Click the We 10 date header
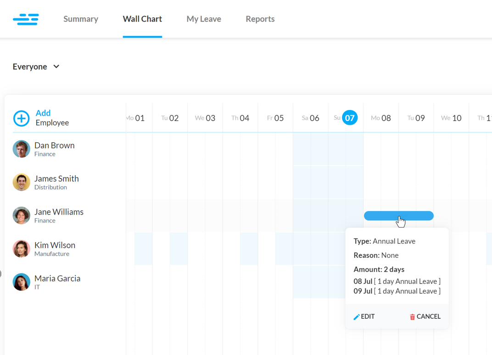The width and height of the screenshot is (492, 355). tap(451, 118)
